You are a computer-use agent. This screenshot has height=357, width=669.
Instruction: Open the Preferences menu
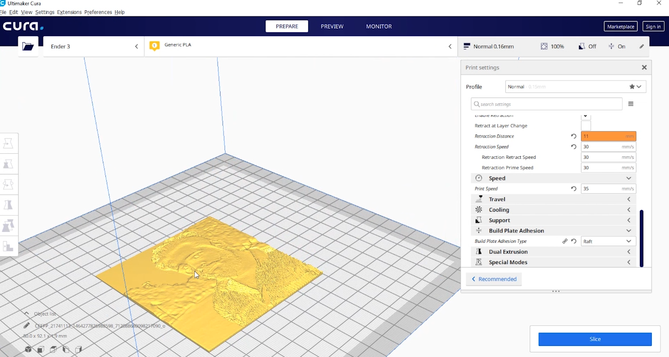pyautogui.click(x=98, y=12)
